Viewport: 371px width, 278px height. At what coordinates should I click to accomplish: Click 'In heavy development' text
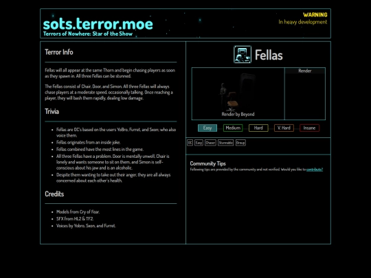click(x=303, y=22)
